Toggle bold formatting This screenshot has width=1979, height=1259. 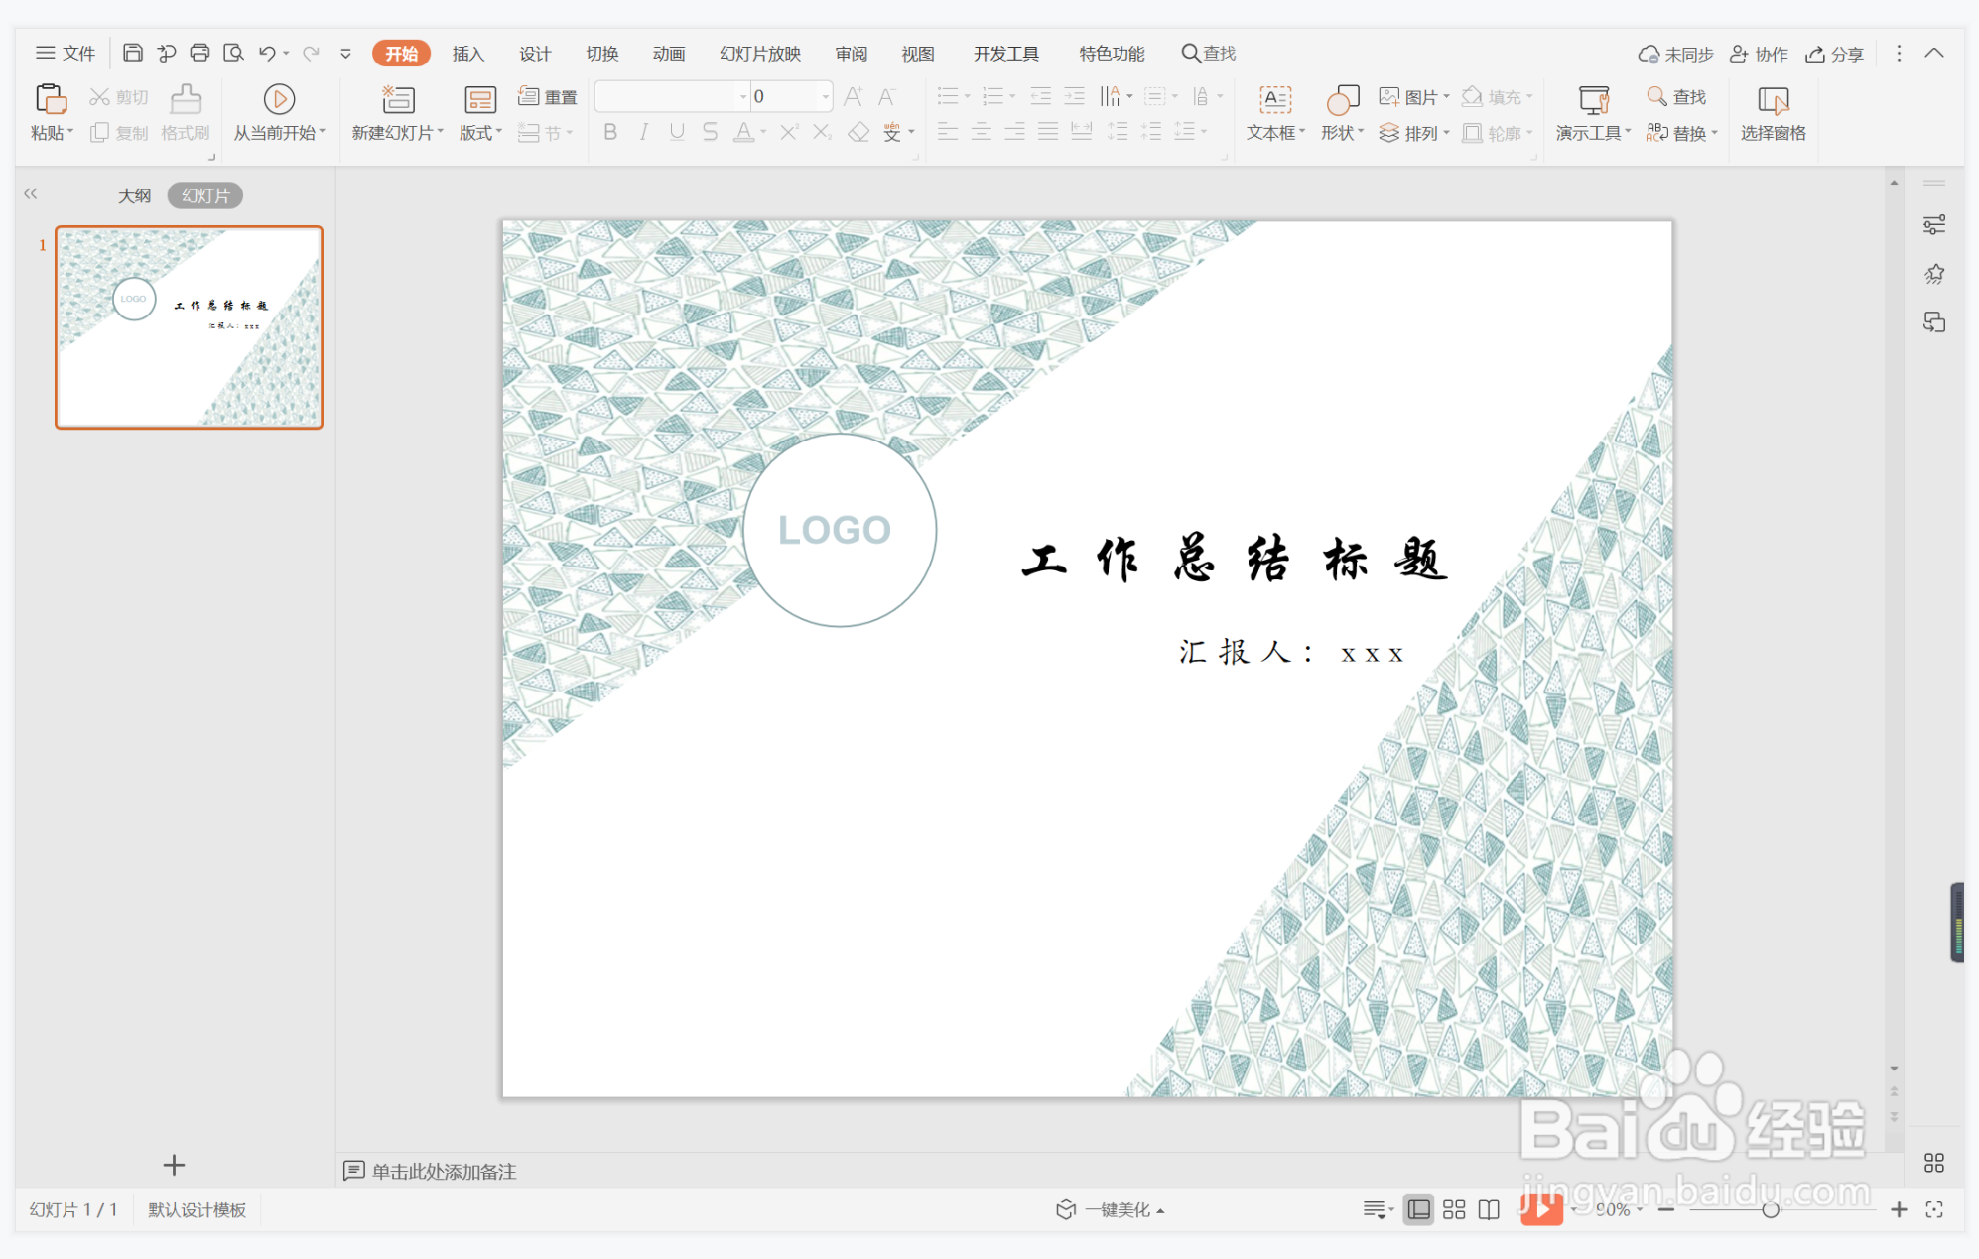[609, 132]
